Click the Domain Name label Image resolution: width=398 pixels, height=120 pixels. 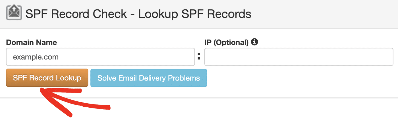[31, 43]
